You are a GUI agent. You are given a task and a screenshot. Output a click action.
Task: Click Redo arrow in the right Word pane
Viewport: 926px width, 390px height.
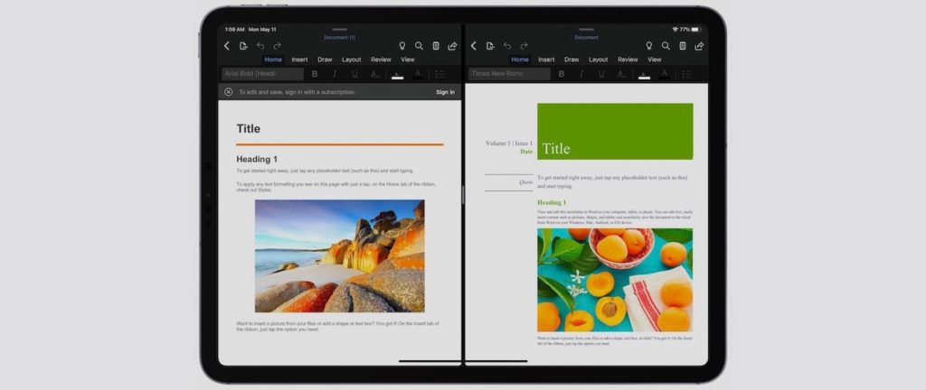(524, 46)
